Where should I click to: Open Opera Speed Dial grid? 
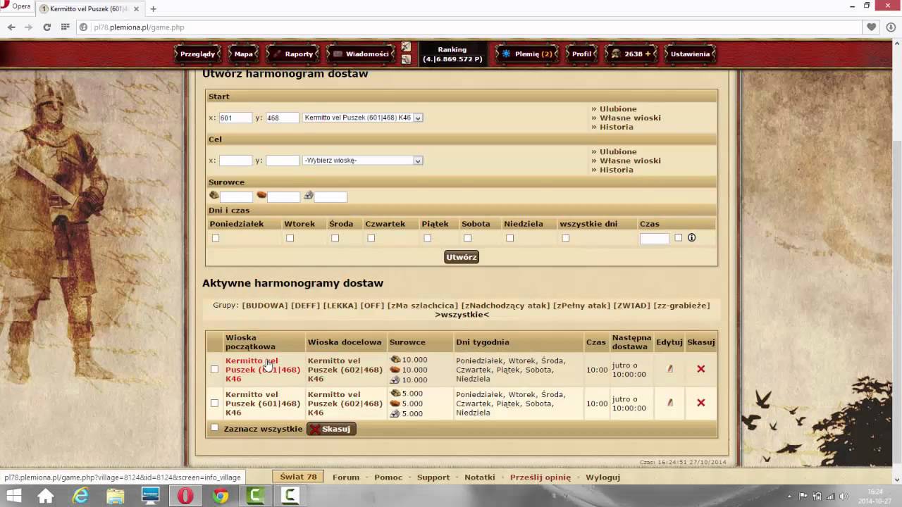pyautogui.click(x=65, y=27)
